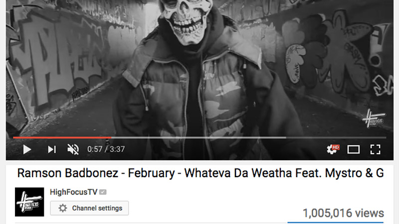Click the HighFocusTV channel avatar

[29, 202]
